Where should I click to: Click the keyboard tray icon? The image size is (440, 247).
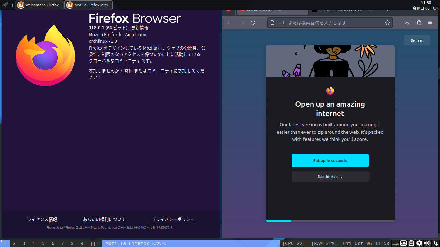click(x=395, y=243)
